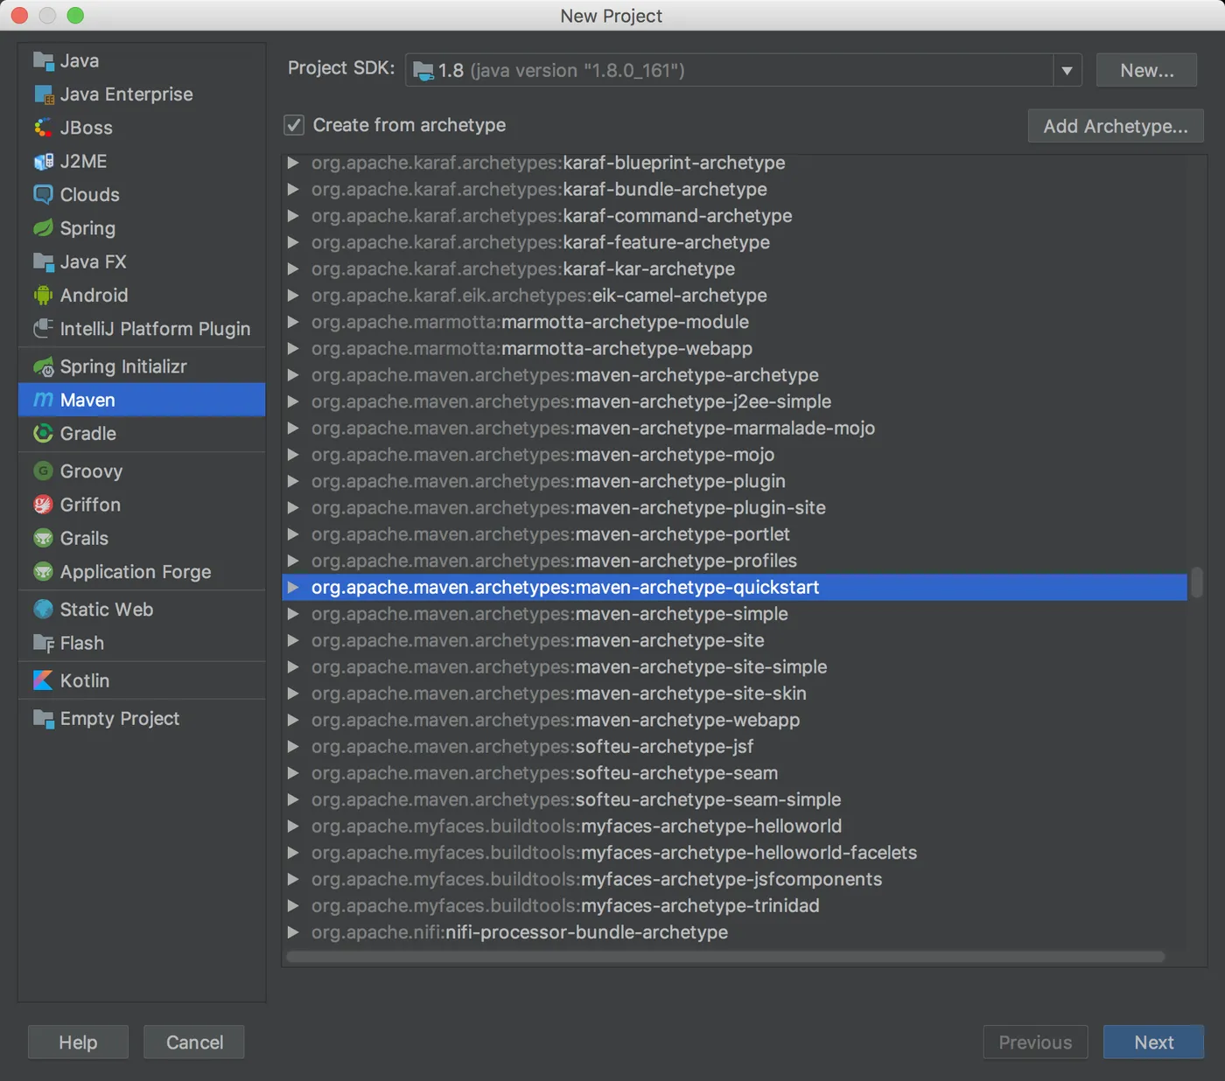Select myfaces-archetype-jsfcomponents row
Viewport: 1225px width, 1081px height.
(735, 879)
